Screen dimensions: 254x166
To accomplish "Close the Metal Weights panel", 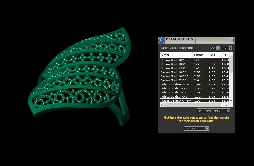I will pos(232,40).
